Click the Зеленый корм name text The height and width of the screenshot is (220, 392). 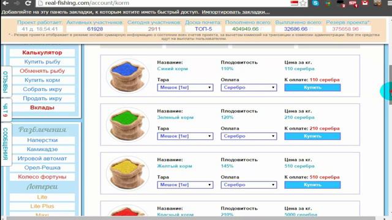point(175,117)
